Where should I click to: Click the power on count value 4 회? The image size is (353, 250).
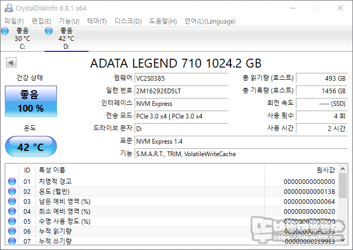coord(322,116)
